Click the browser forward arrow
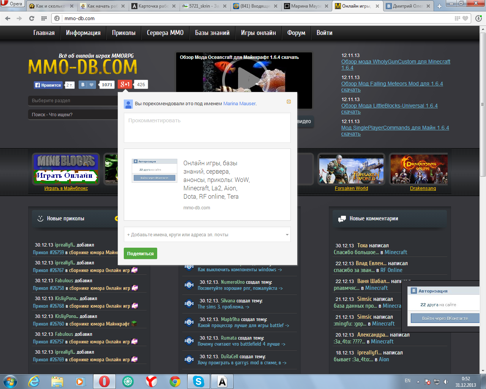The height and width of the screenshot is (389, 486). [19, 18]
